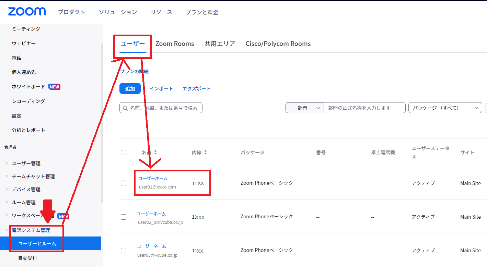Check the box for user03@vcube.co.jp row

pyautogui.click(x=124, y=251)
